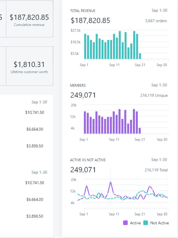178x238 pixels.
Task: Click the purple Active legend swatch
Action: (125, 223)
